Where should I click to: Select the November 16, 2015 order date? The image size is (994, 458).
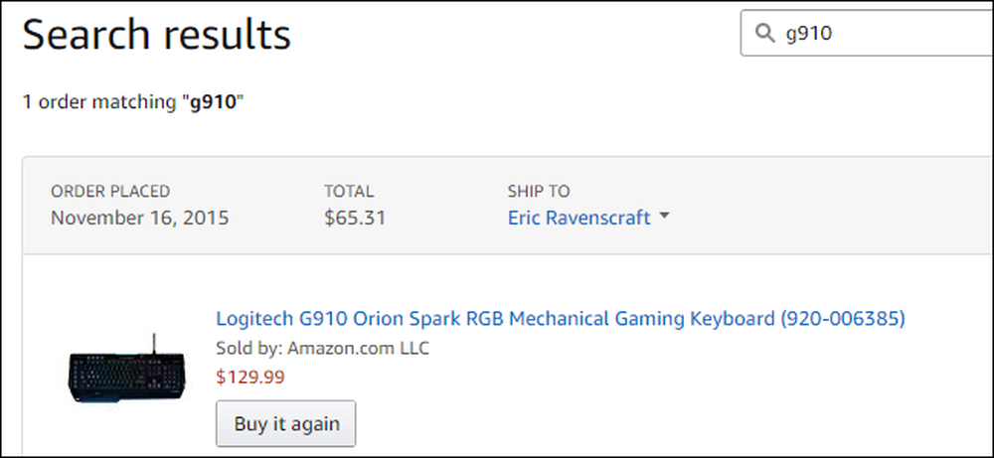pos(139,218)
